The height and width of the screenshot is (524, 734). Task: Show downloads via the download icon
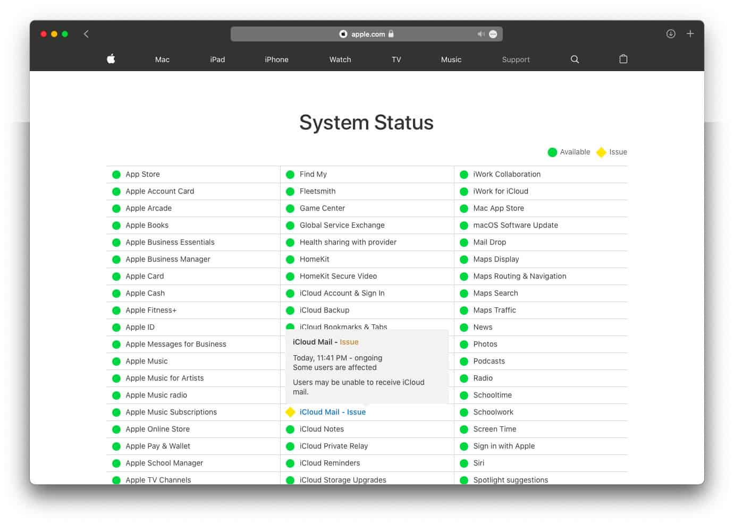pyautogui.click(x=671, y=34)
